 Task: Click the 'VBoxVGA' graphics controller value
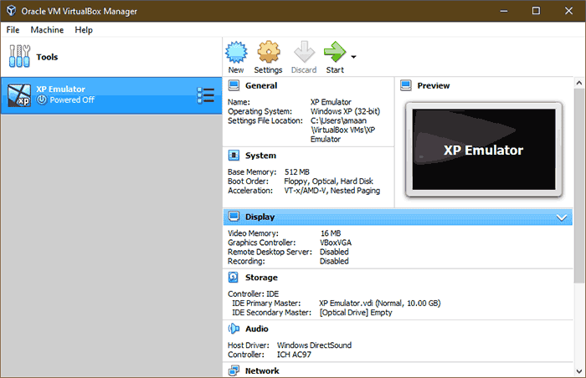click(336, 243)
